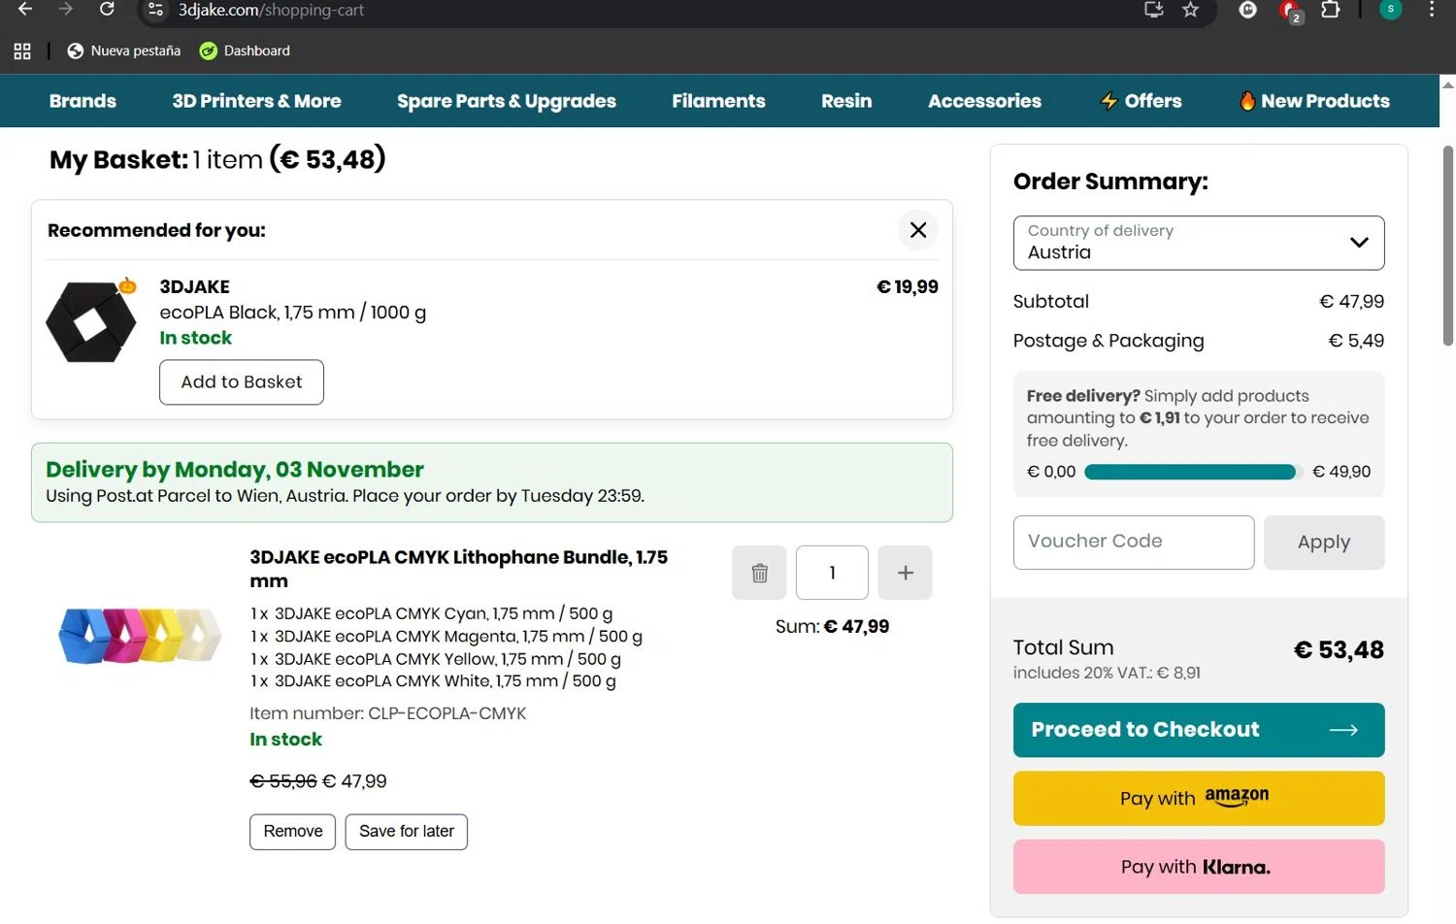Click Remove button under bundle
The width and height of the screenshot is (1456, 924).
click(292, 832)
